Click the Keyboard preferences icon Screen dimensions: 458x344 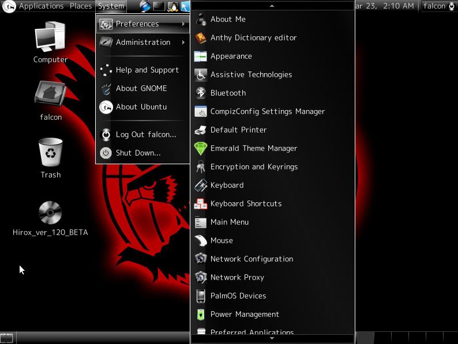point(201,186)
